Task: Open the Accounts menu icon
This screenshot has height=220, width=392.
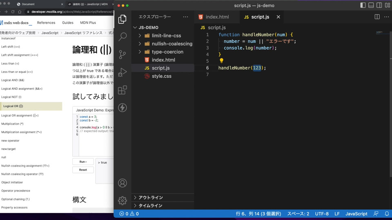Action: [122, 183]
